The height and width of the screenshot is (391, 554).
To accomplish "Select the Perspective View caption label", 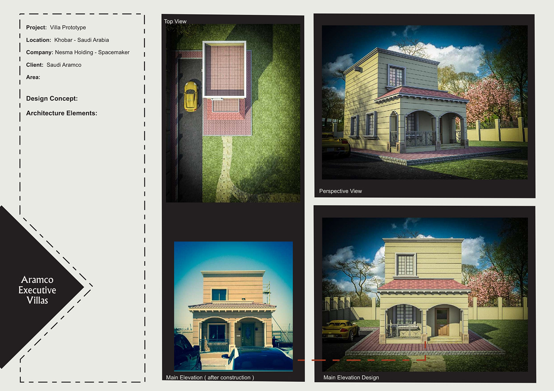I will coord(340,191).
